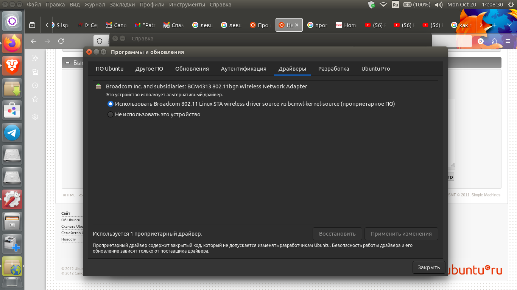517x290 pixels.
Task: Open Firefox sidebar bookmarks star icon
Action: click(x=35, y=99)
